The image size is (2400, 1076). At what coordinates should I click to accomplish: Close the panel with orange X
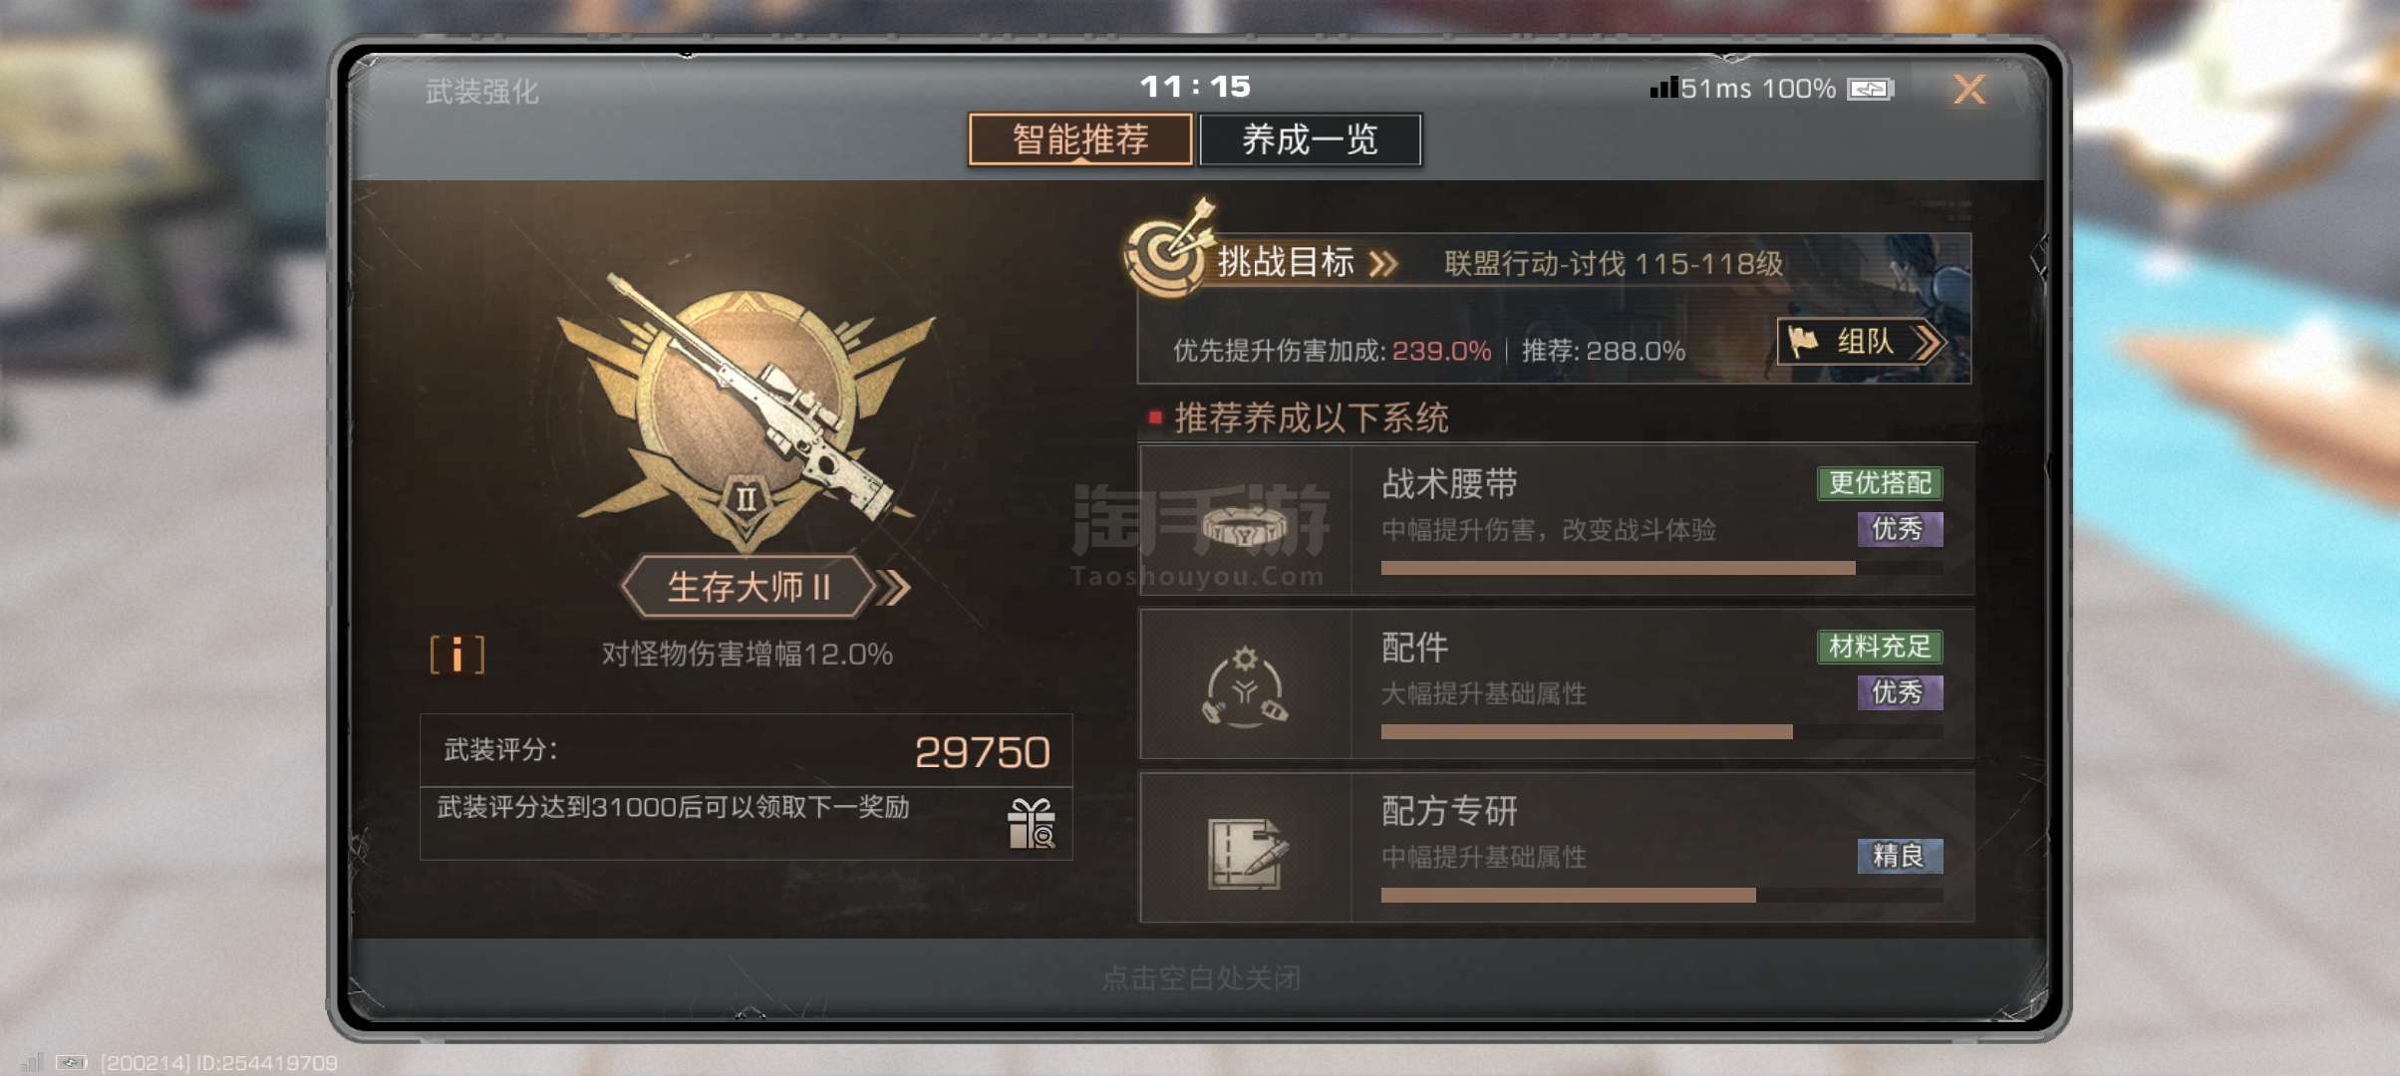click(1968, 90)
